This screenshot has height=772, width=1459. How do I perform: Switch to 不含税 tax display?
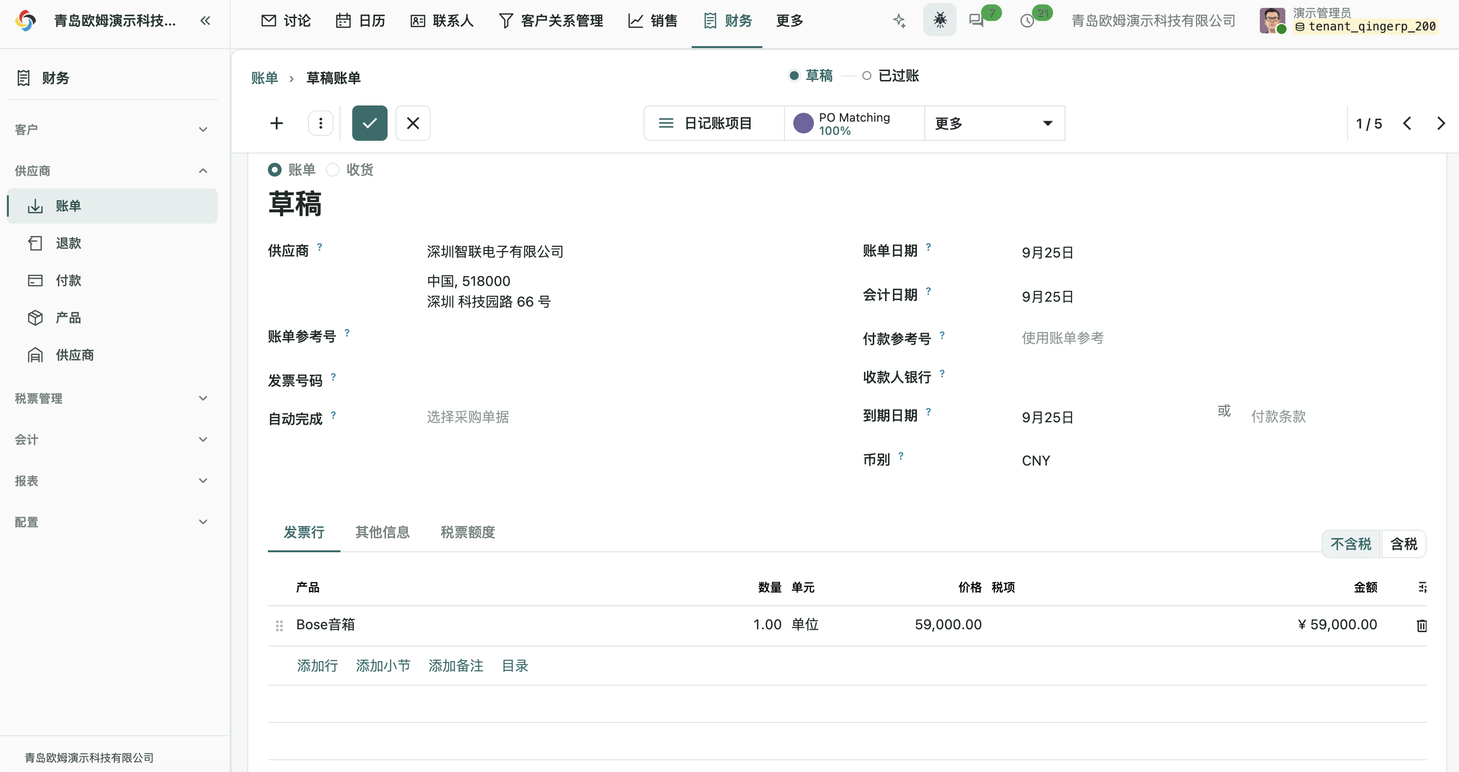(x=1351, y=544)
